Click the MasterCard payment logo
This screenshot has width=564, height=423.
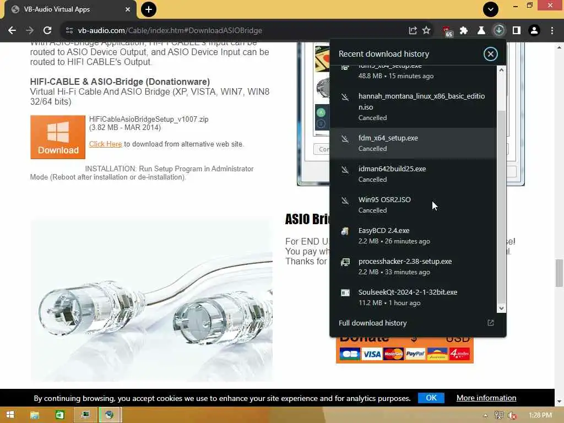pos(393,354)
